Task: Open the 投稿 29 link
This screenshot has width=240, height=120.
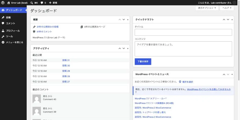Action: coord(66,71)
